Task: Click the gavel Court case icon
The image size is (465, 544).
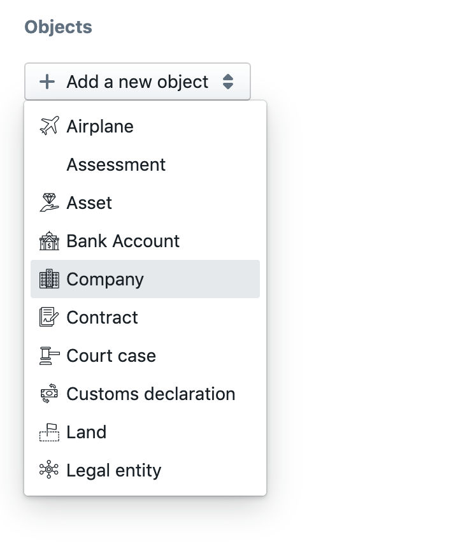Action: click(x=49, y=355)
